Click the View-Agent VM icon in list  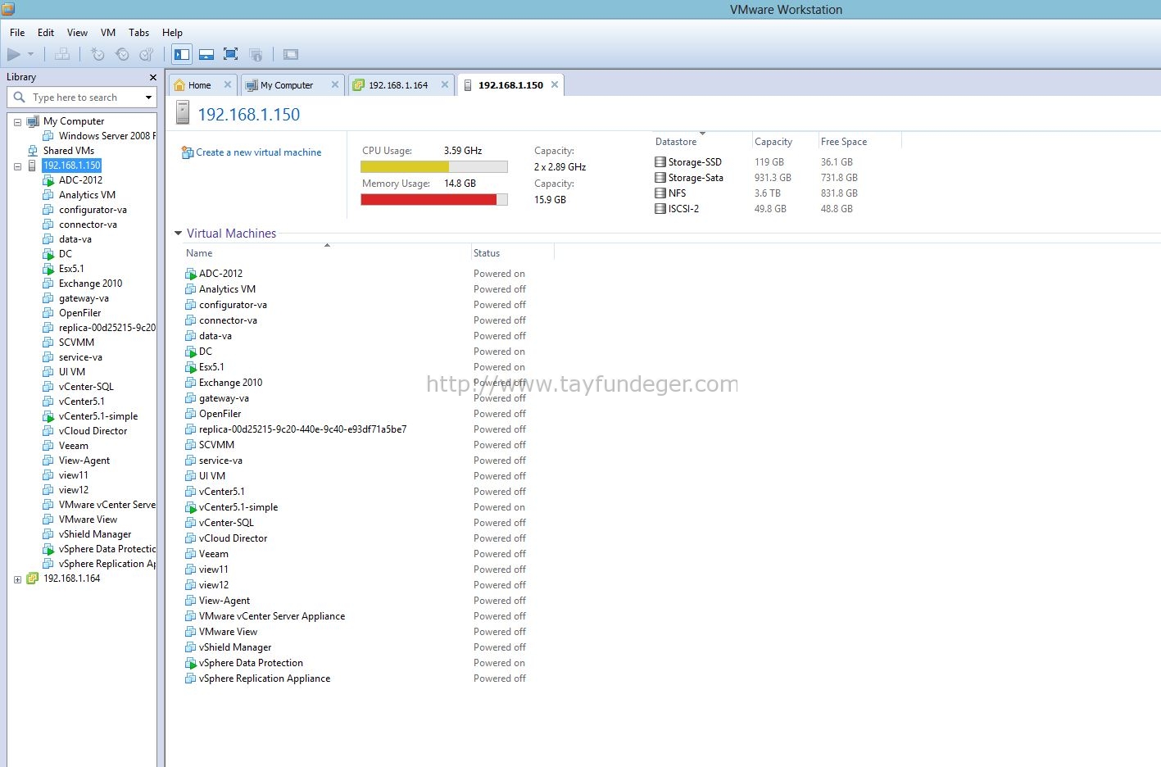[x=191, y=601]
